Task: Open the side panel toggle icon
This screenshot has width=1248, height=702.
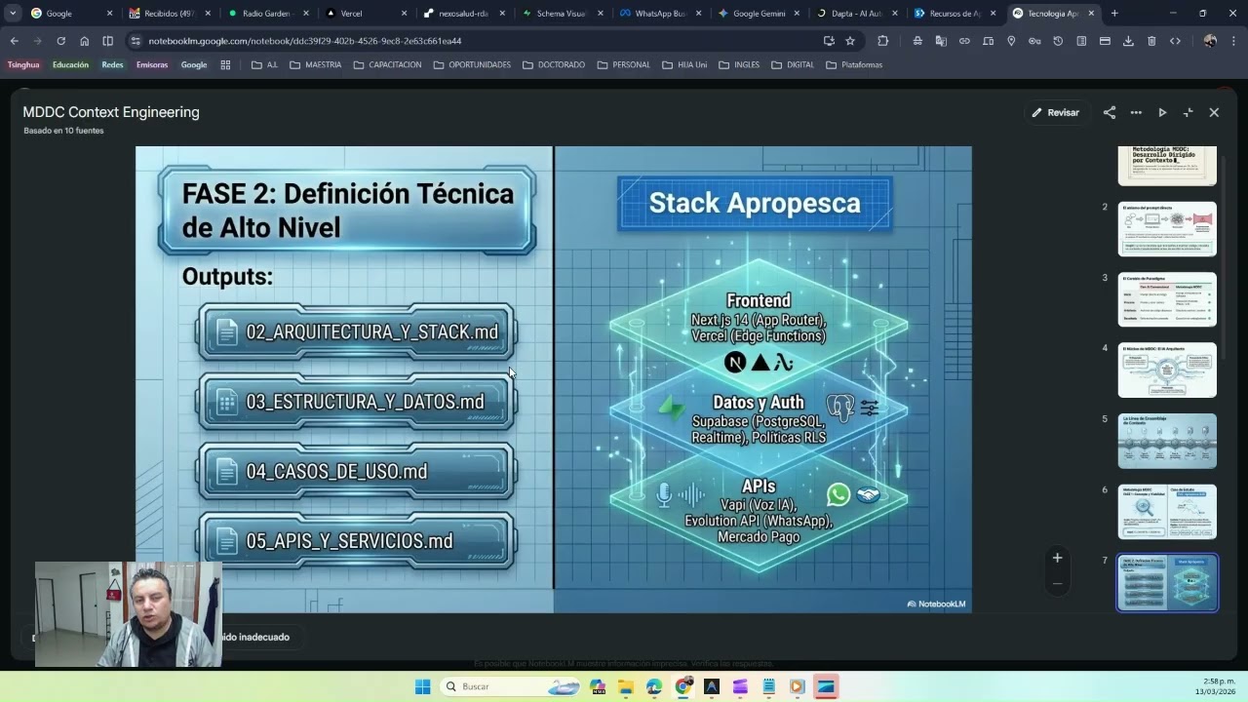Action: [x=107, y=41]
